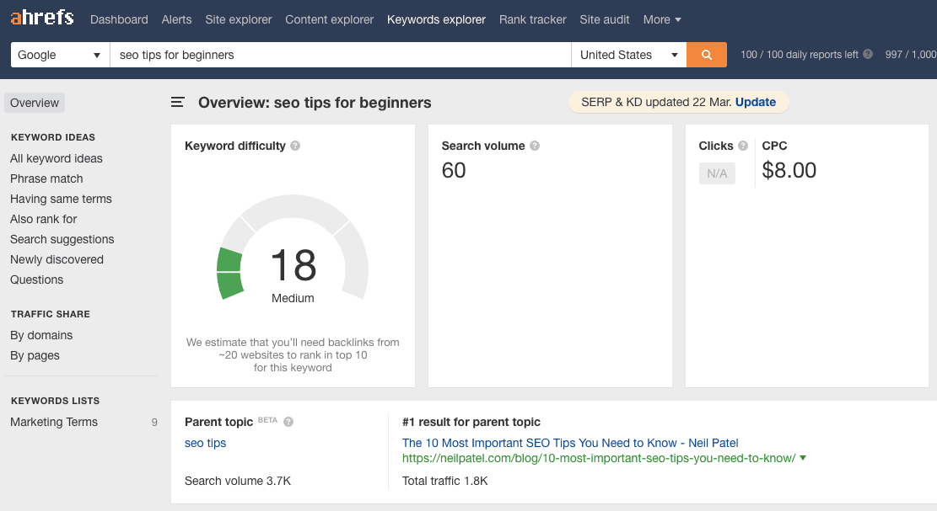The width and height of the screenshot is (937, 511).
Task: Toggle the hamburger menu beside Overview
Action: click(x=178, y=103)
